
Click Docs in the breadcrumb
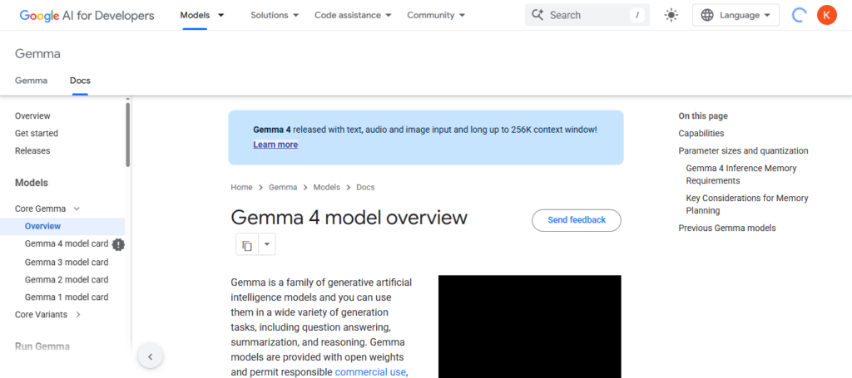(x=366, y=187)
